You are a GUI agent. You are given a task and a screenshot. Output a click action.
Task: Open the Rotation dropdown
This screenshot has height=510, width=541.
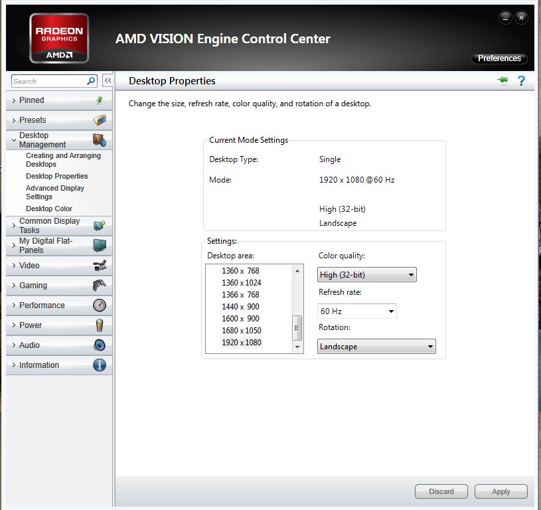point(376,347)
